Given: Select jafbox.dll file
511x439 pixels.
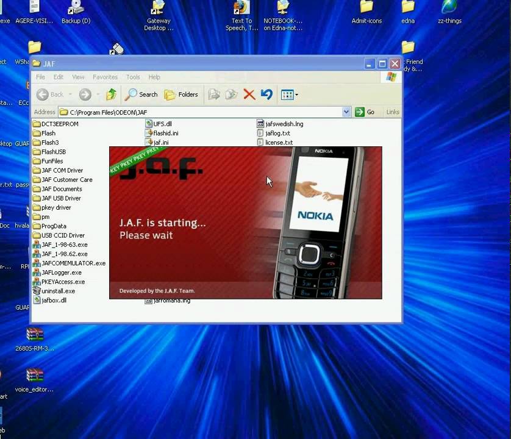Looking at the screenshot, I should (49, 300).
